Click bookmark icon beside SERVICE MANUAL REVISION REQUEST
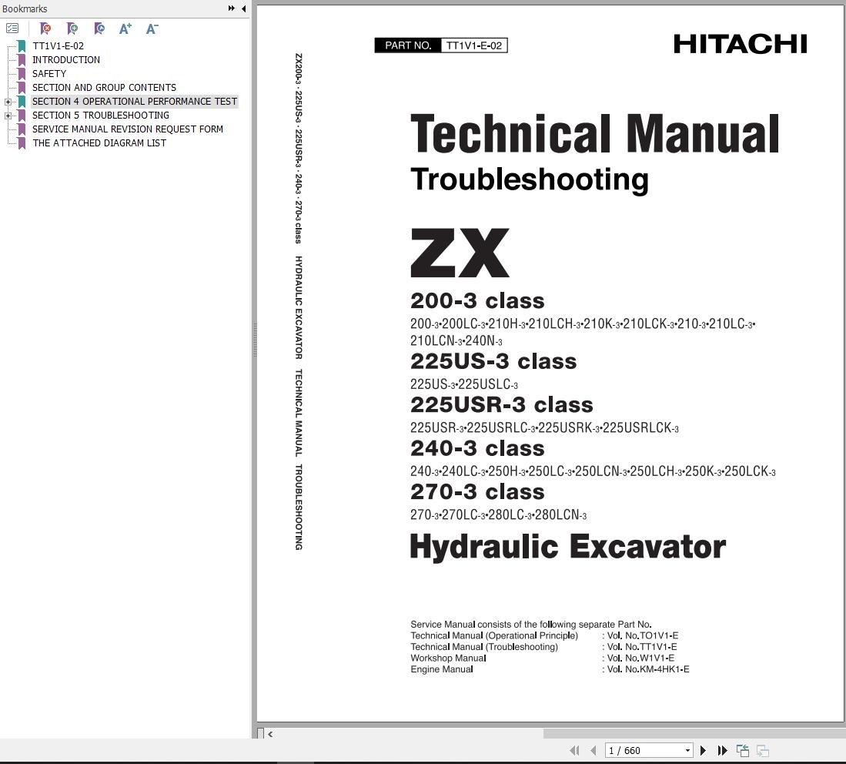Screen dimensions: 846x764 22,129
